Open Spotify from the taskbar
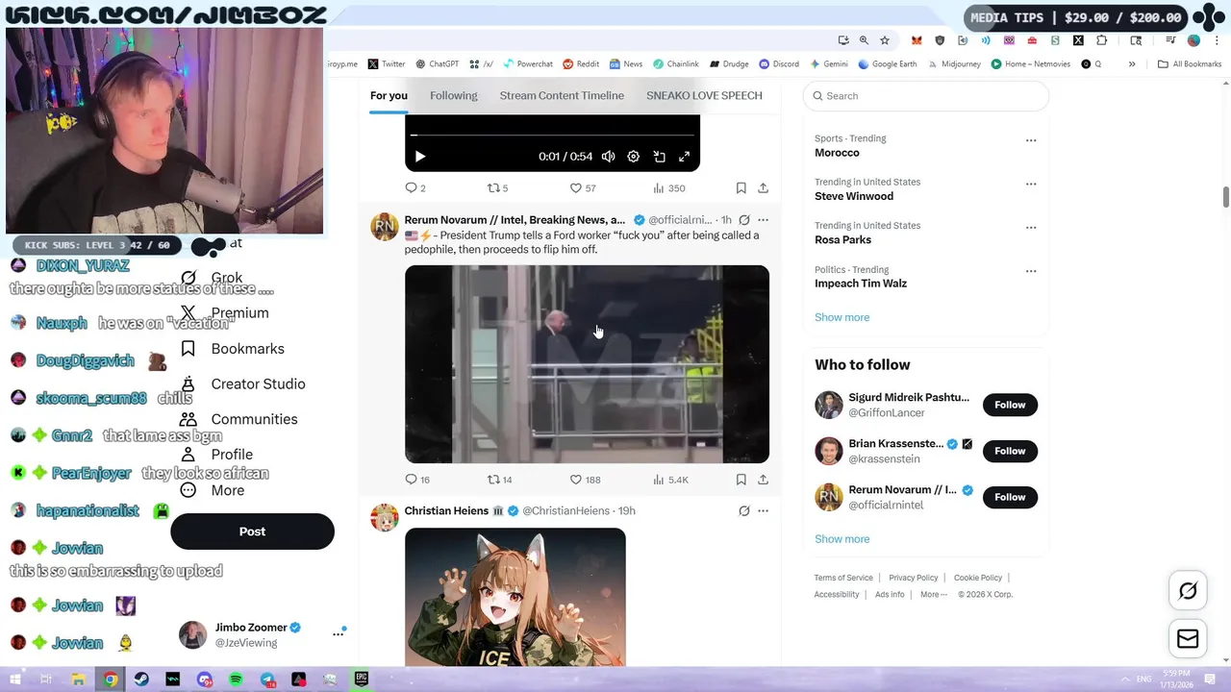Viewport: 1231px width, 692px height. pos(236,680)
